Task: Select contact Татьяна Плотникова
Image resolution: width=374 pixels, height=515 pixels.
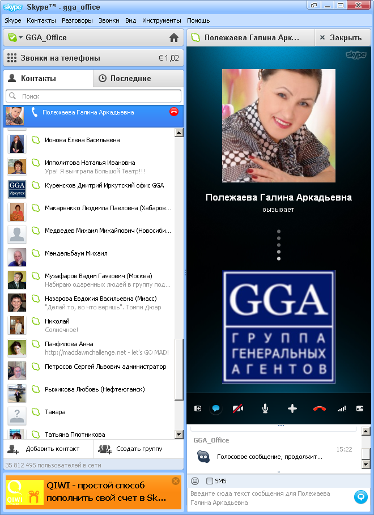Action: point(89,433)
